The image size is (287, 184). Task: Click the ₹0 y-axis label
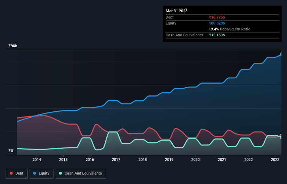coord(11,151)
